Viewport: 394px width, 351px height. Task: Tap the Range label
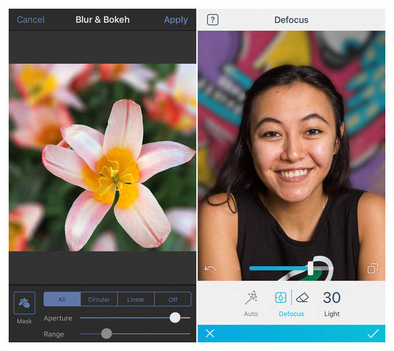(54, 334)
